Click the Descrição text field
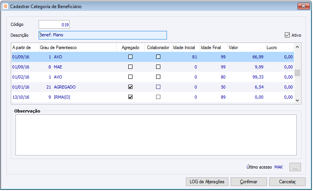This screenshot has height=191, width=313. 103,35
